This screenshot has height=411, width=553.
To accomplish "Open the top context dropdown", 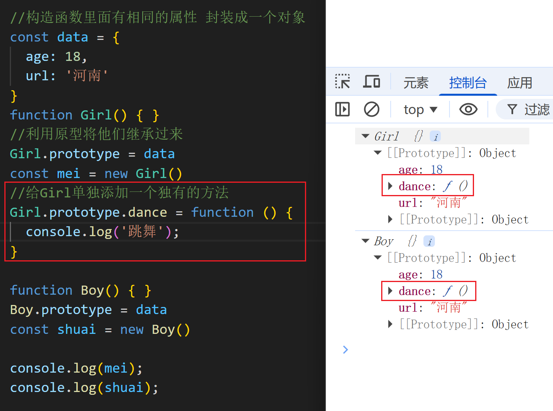I will pos(420,110).
